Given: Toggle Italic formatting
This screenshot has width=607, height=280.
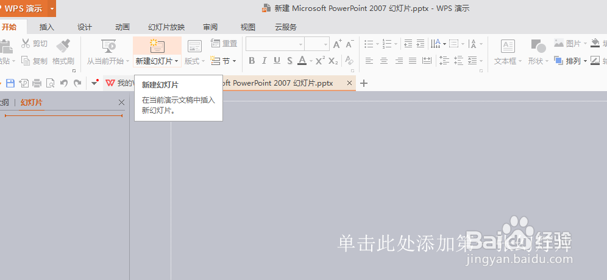Looking at the screenshot, I should pyautogui.click(x=264, y=61).
